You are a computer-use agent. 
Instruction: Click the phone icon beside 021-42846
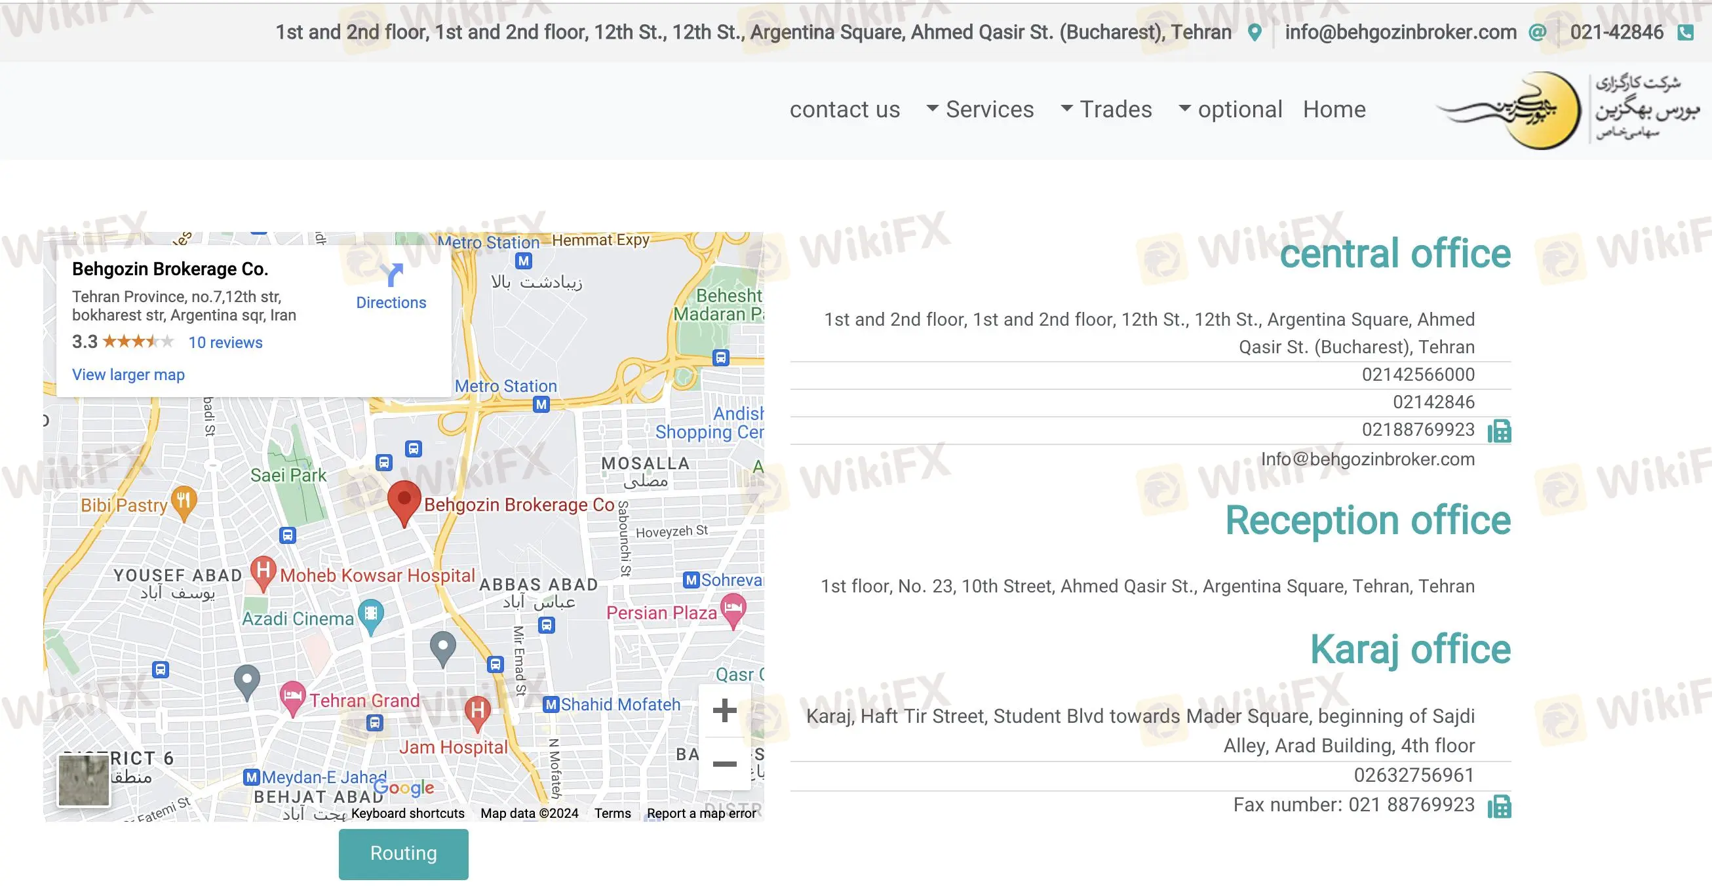point(1685,33)
